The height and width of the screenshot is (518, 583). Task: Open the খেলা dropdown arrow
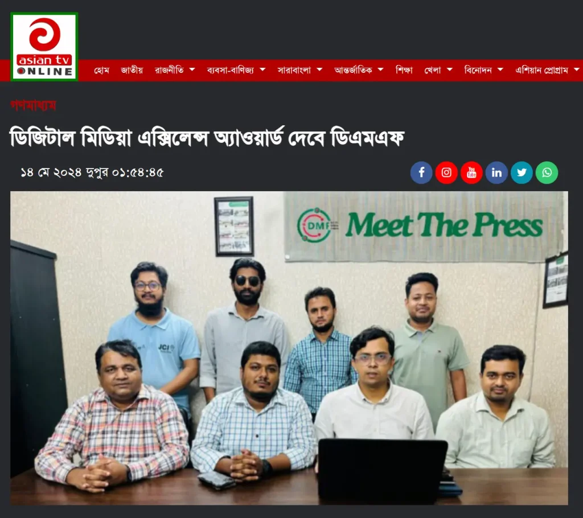click(x=450, y=69)
